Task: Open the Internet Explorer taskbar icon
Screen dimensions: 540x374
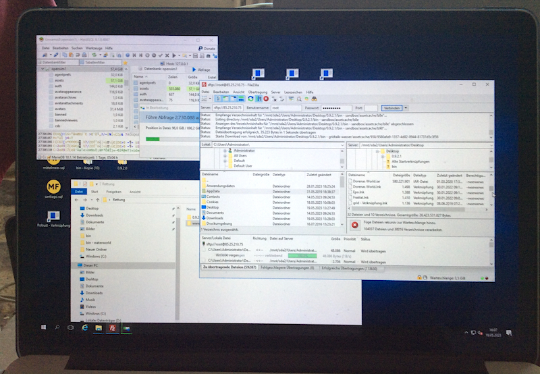Action: click(85, 327)
